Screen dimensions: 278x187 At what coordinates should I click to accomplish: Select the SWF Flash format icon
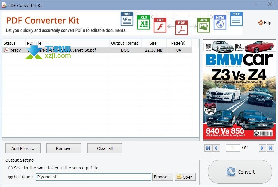pyautogui.click(x=160, y=25)
